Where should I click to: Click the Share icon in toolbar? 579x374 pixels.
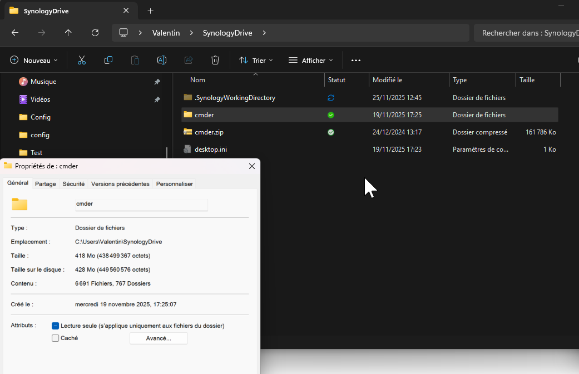coord(189,60)
